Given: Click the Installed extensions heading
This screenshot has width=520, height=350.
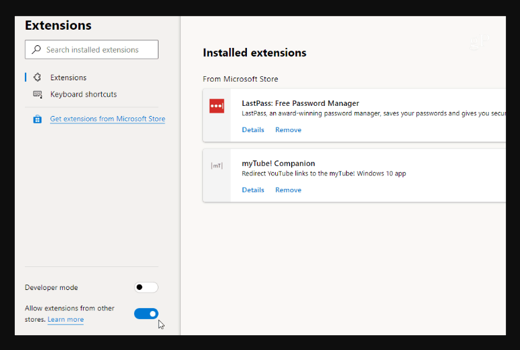Looking at the screenshot, I should pyautogui.click(x=255, y=53).
